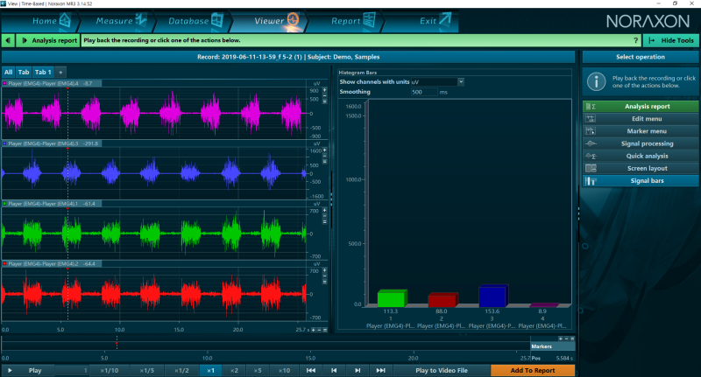Open Quick analysis operation
The image size is (701, 377).
[641, 156]
